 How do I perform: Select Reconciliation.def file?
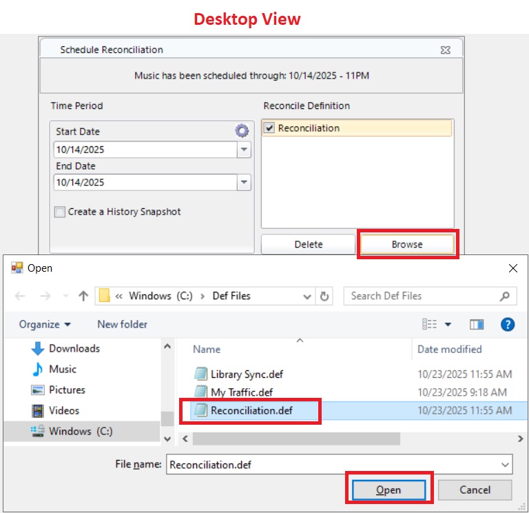coord(251,411)
